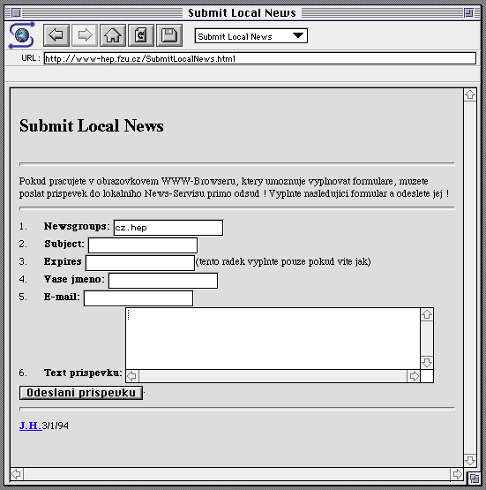Click the E-mail input field
Image resolution: width=486 pixels, height=490 pixels.
click(x=138, y=298)
